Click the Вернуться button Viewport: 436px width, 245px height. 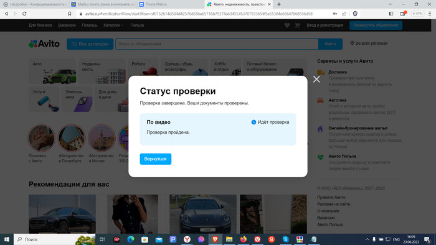point(156,159)
